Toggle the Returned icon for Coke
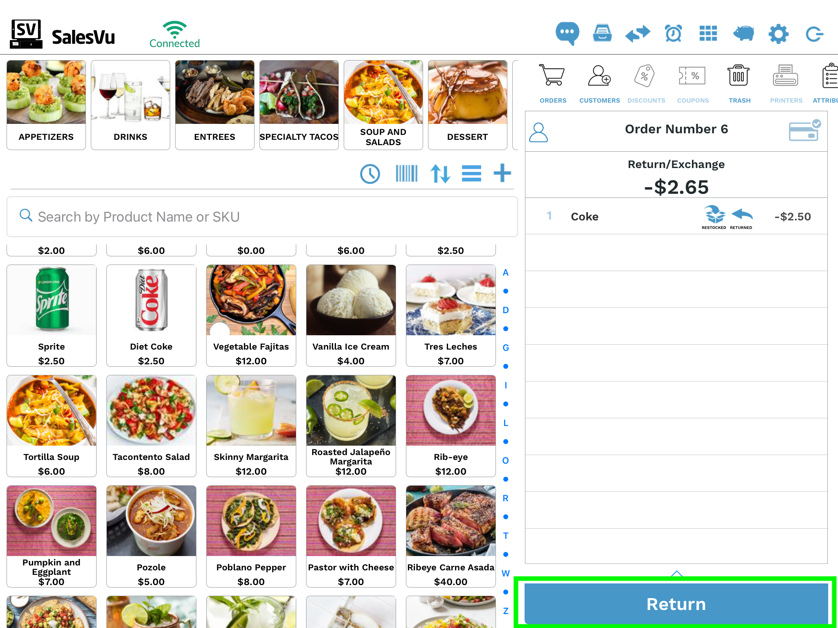Viewport: 838px width, 628px height. click(x=741, y=218)
